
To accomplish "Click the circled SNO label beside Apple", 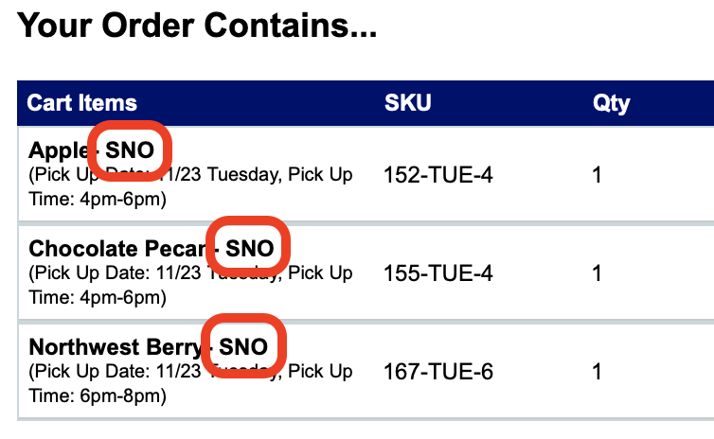I will (130, 150).
